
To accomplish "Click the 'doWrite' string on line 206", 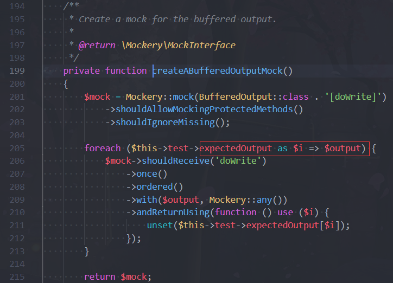I will [x=238, y=161].
